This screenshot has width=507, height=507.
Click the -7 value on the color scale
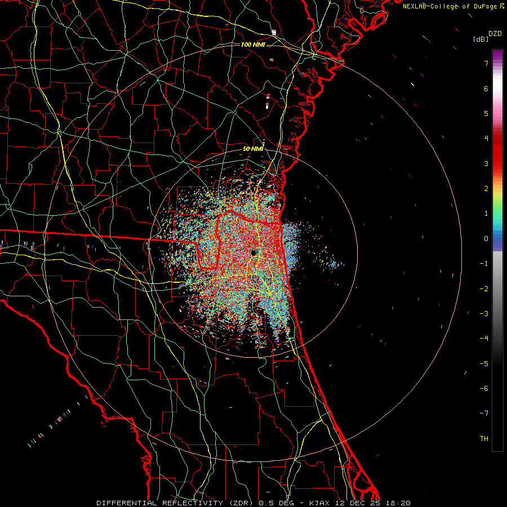(484, 413)
